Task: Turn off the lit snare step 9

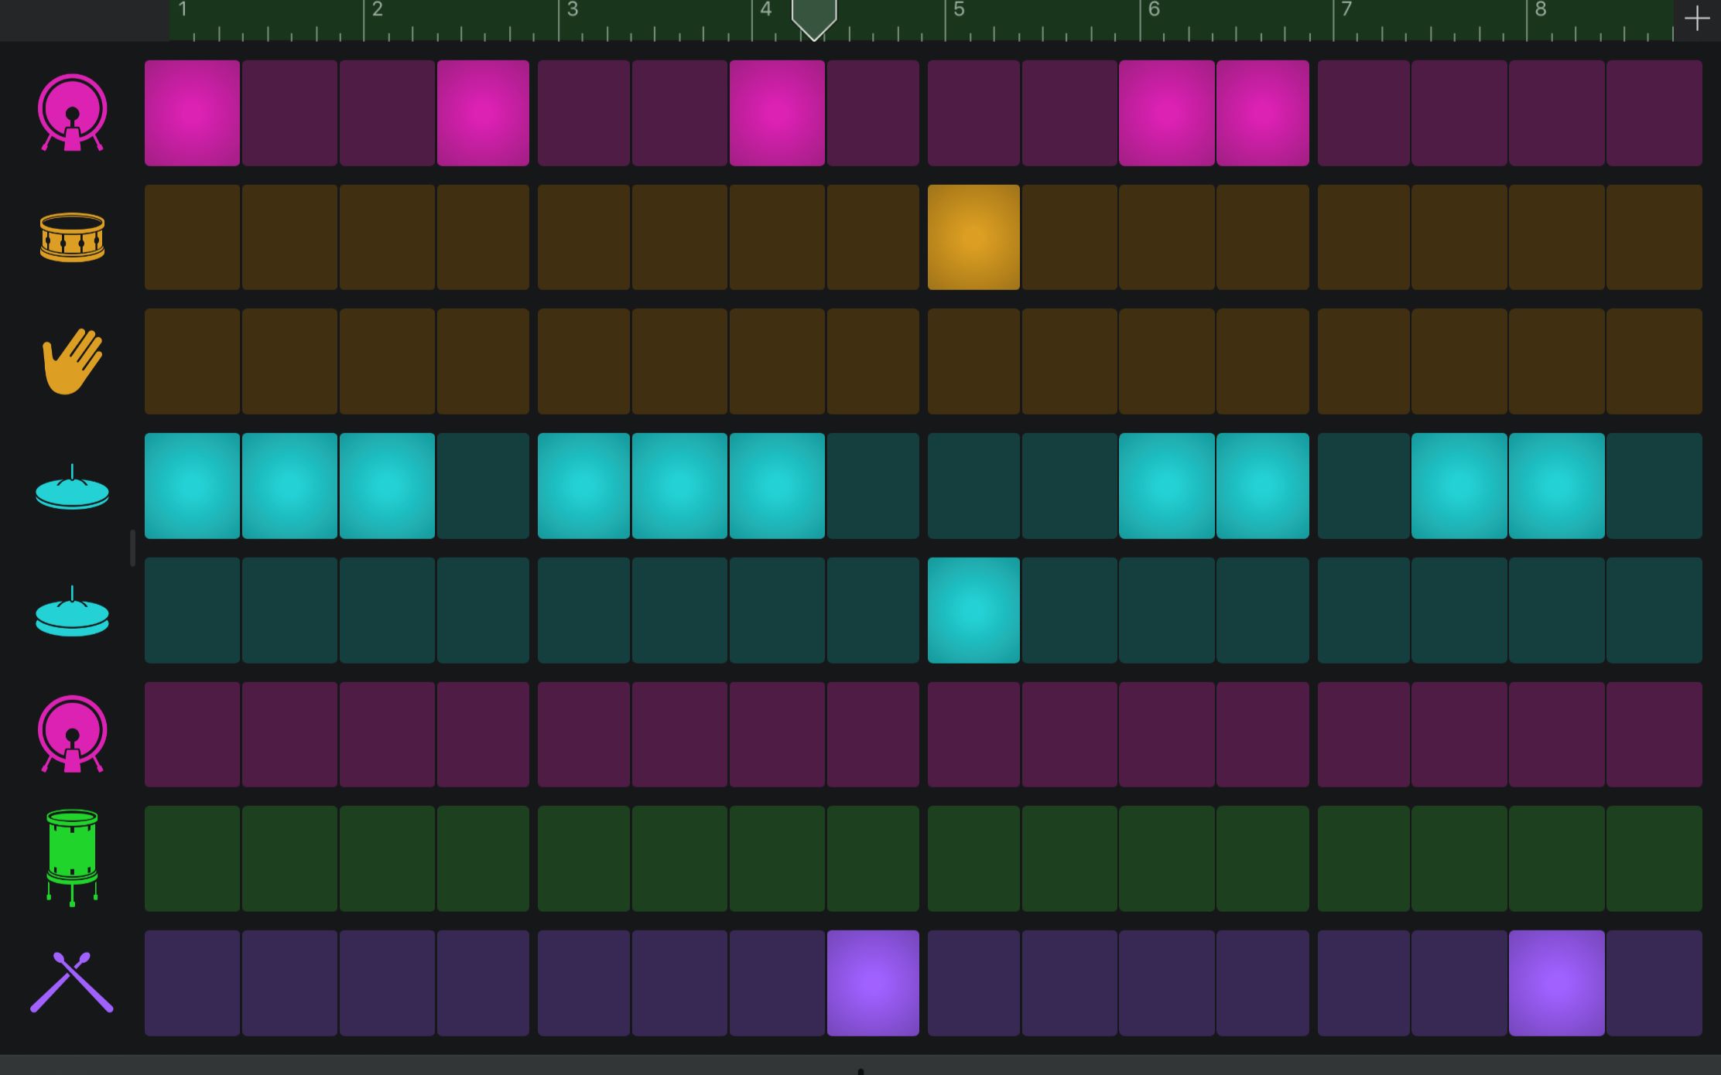Action: (x=973, y=237)
